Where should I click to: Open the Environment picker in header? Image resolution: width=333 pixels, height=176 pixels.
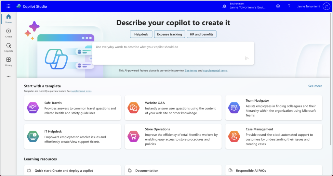(x=246, y=6)
